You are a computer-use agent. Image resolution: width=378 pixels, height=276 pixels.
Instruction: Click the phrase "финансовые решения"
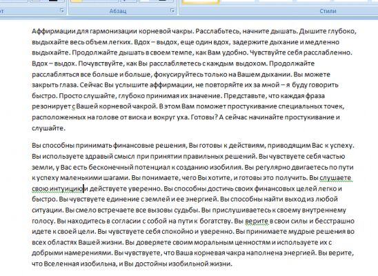[150, 146]
